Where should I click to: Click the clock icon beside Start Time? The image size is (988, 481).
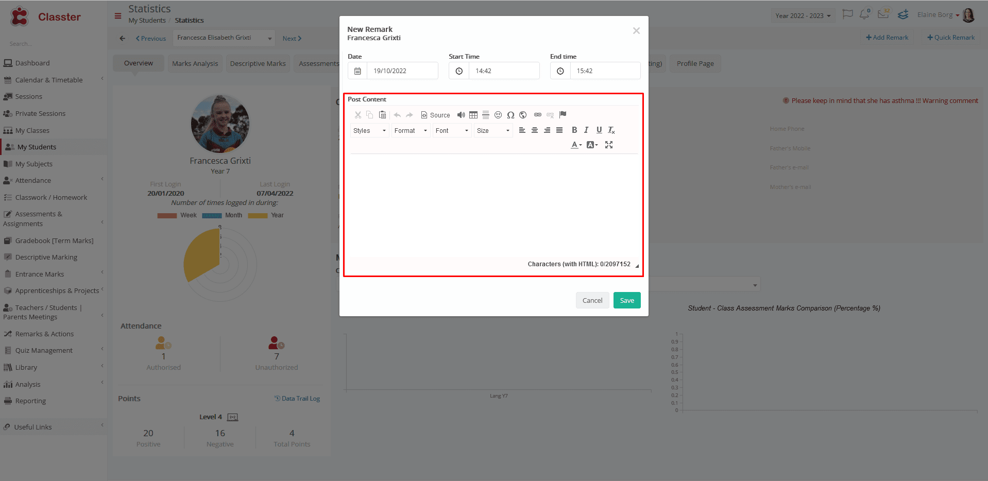459,71
